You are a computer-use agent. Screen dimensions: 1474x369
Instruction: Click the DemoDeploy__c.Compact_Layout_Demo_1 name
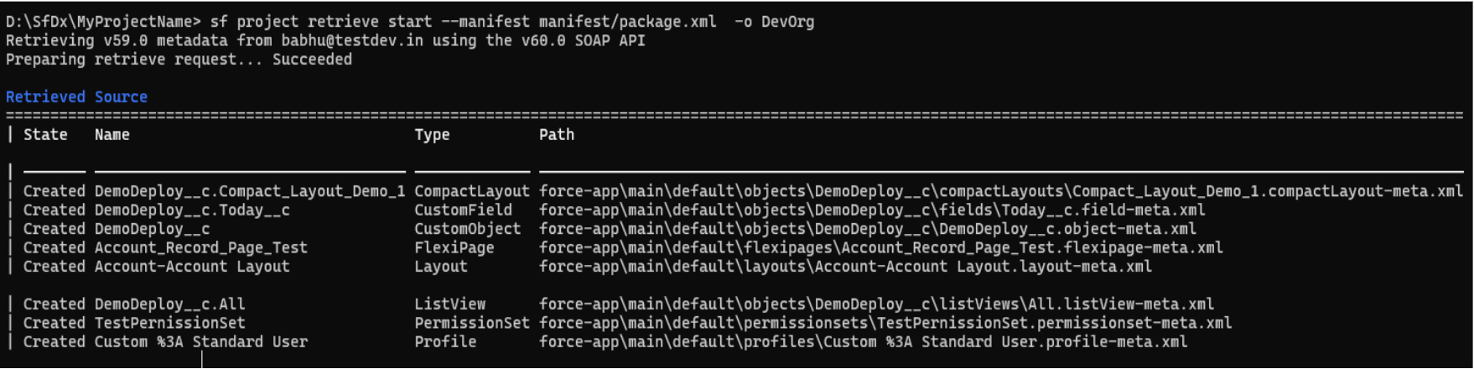(x=250, y=191)
